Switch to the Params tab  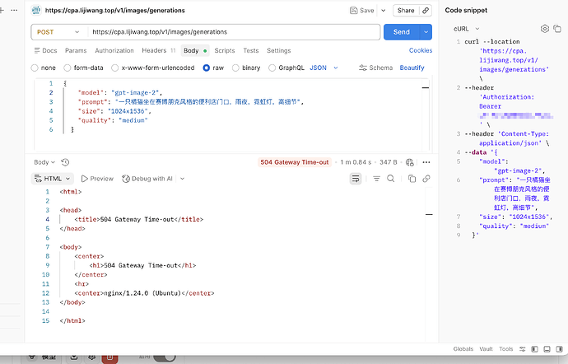click(x=76, y=50)
